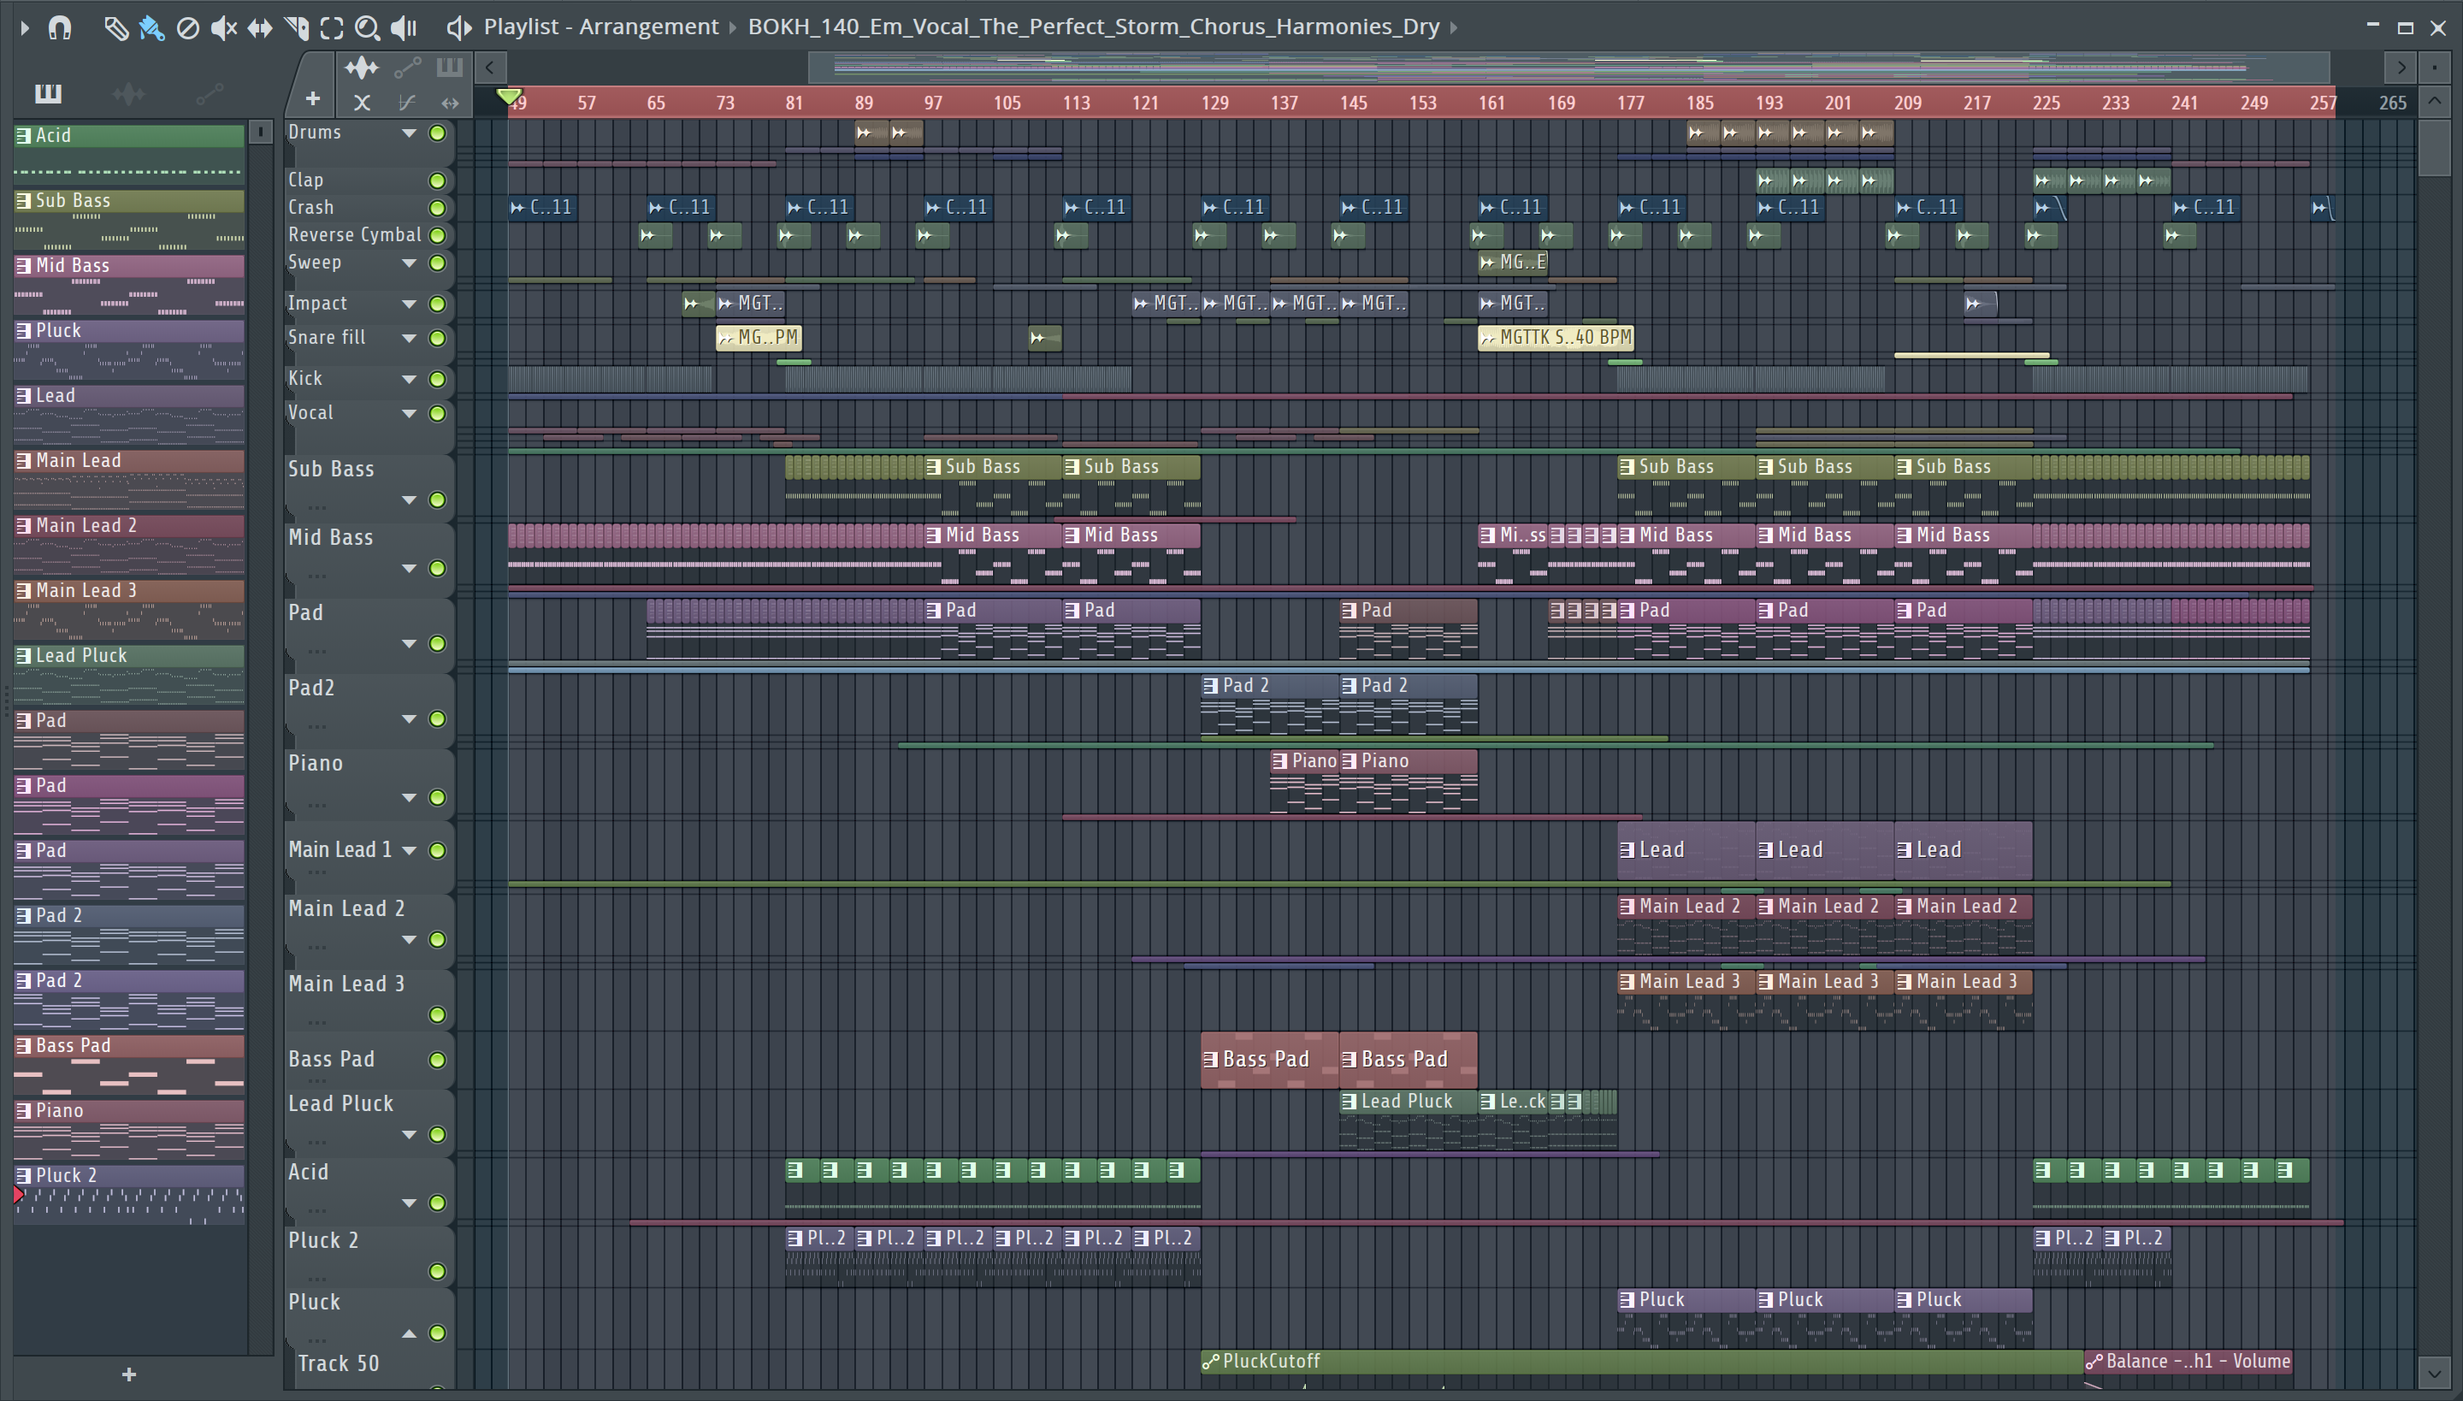Click the horizontal overview scrollbar
2463x1401 pixels.
[1568, 68]
